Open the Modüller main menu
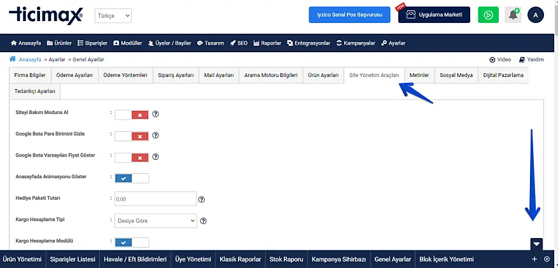The image size is (558, 268). 128,43
